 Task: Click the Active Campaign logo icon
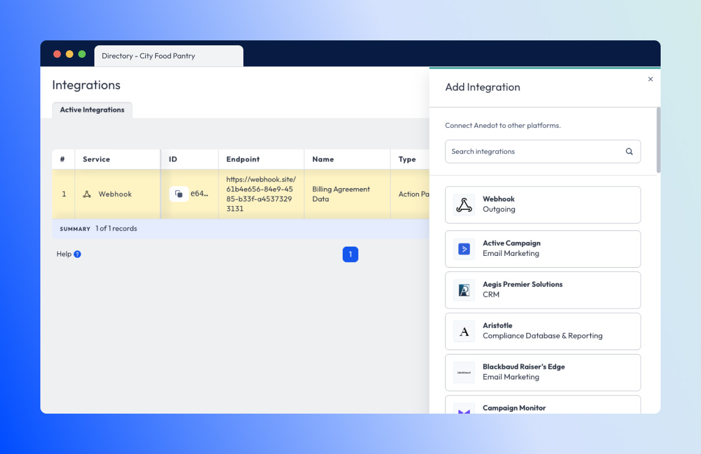[x=464, y=248]
